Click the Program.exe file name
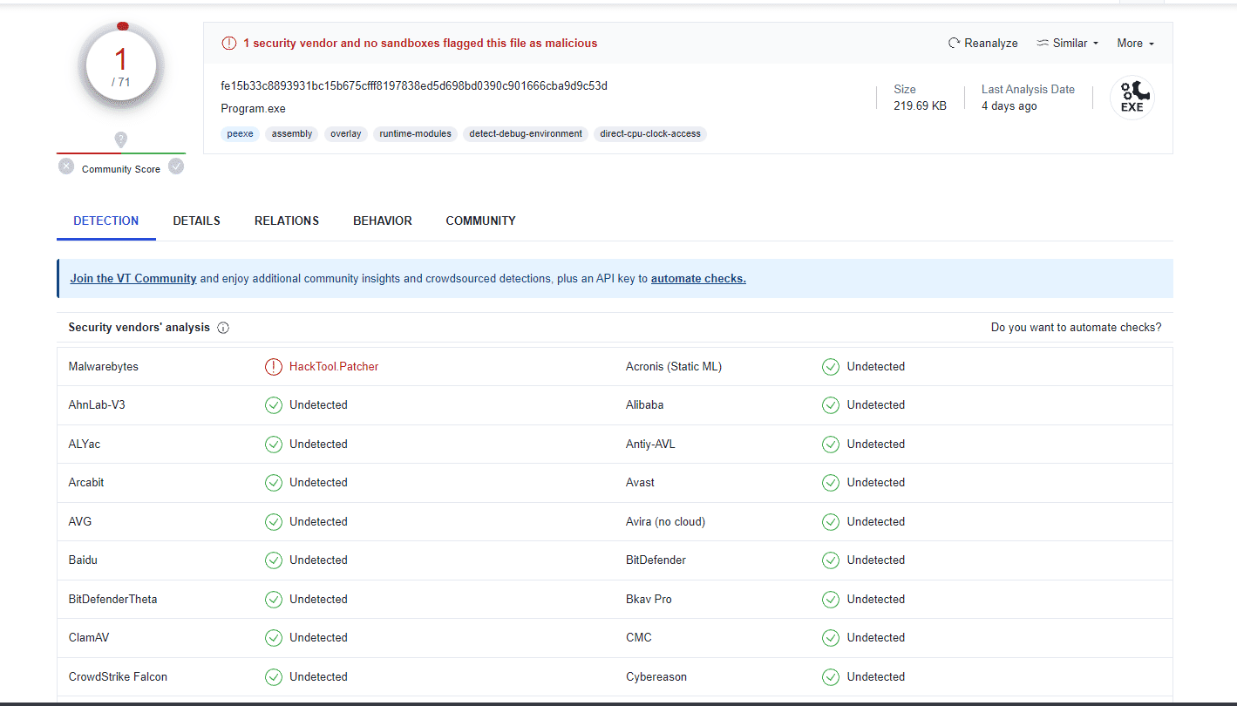1237x706 pixels. pos(254,109)
